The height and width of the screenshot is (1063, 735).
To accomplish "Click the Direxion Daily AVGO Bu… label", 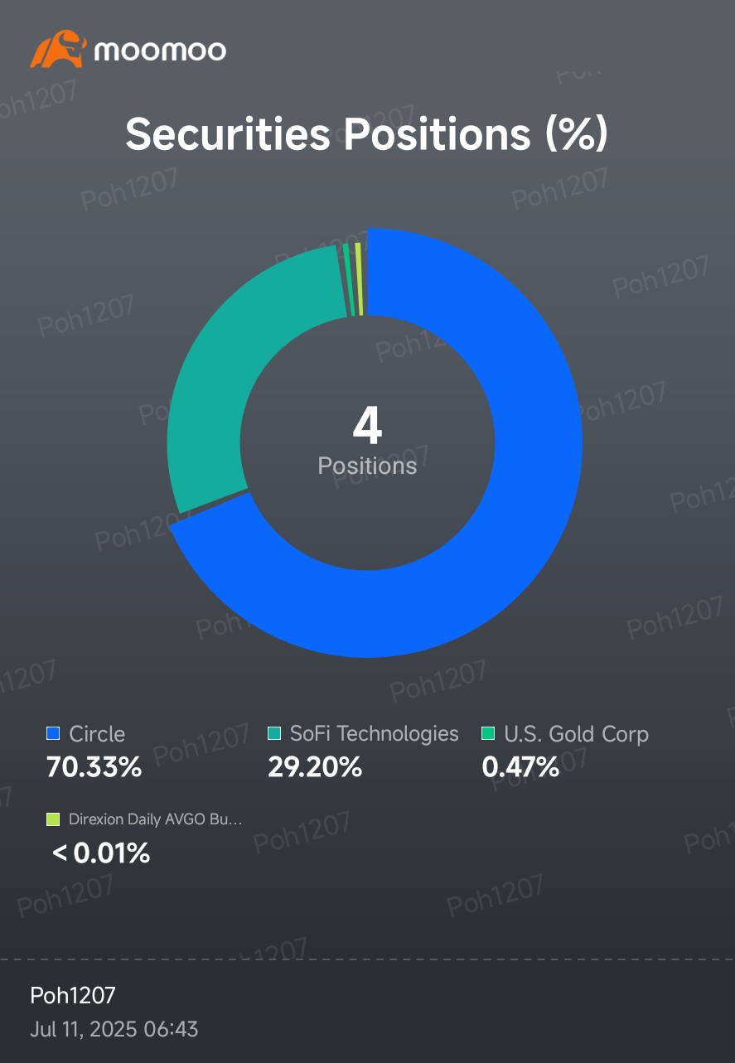I will click(156, 819).
